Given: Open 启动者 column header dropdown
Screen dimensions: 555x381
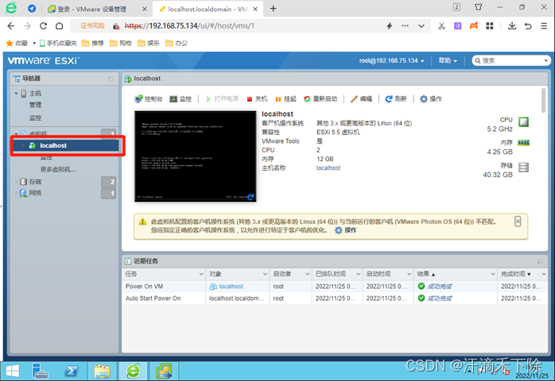Looking at the screenshot, I should pos(307,275).
